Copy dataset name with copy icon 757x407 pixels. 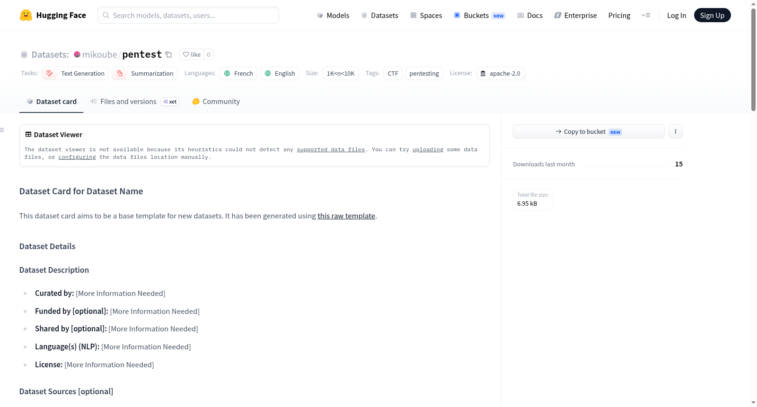pos(168,54)
